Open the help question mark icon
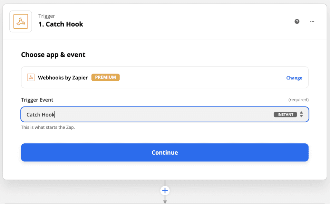The image size is (330, 204). pos(297,21)
